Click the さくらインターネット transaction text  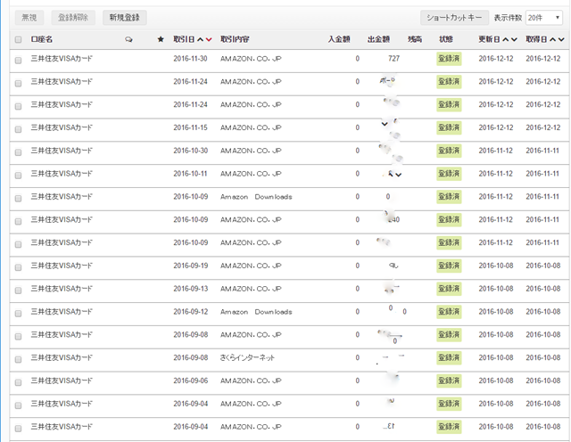click(x=247, y=357)
